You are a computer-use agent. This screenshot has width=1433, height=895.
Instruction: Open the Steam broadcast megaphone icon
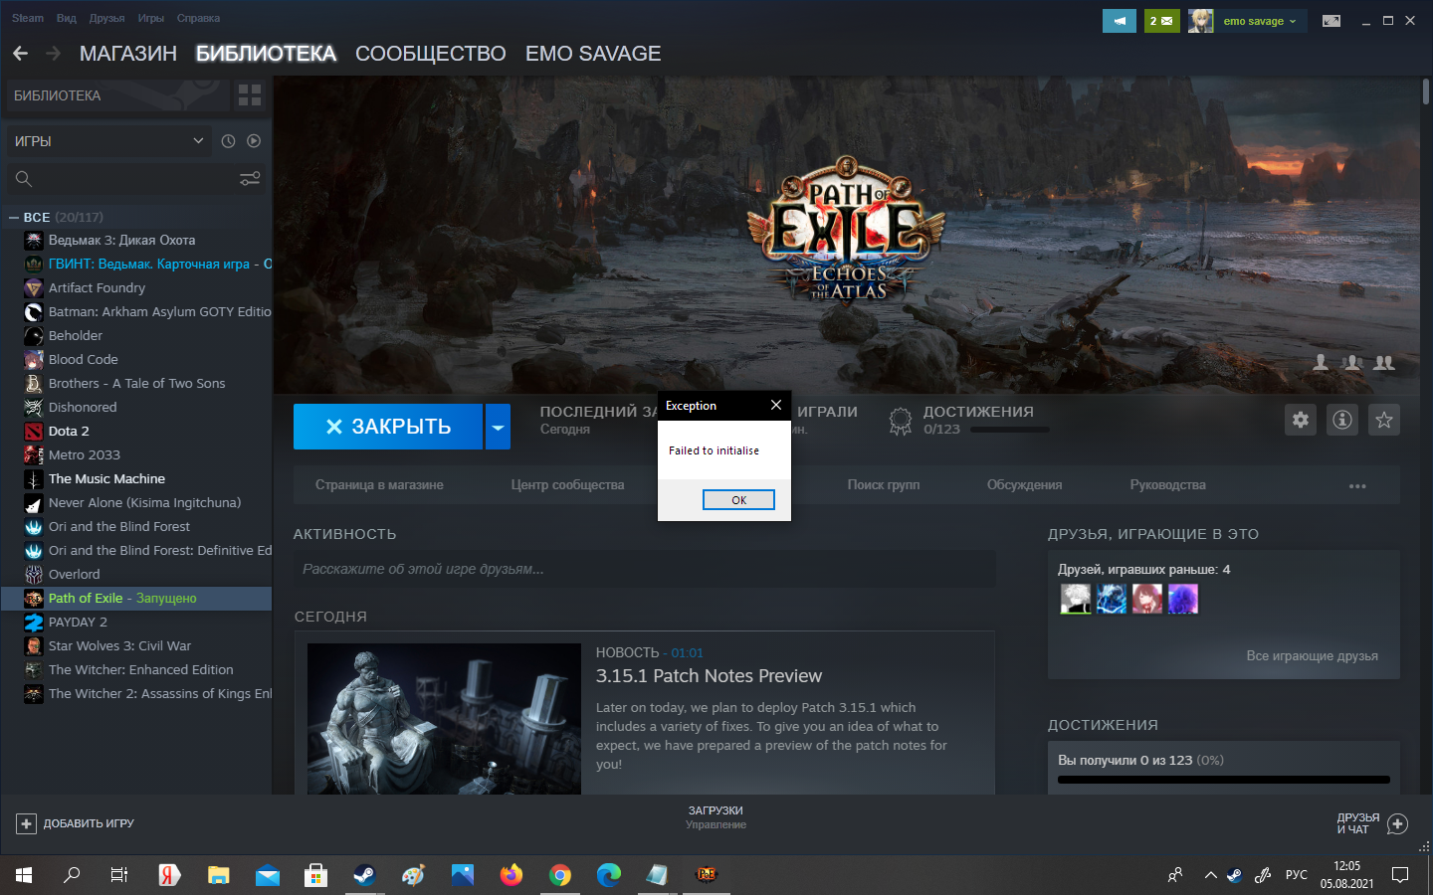point(1119,19)
